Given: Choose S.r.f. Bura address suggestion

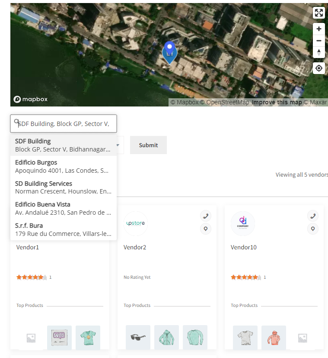Looking at the screenshot, I should pos(63,229).
